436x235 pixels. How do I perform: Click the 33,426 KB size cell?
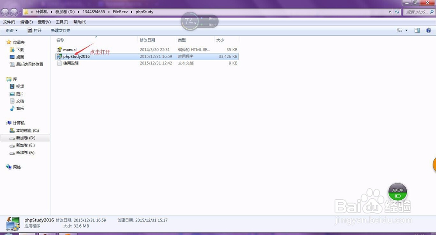click(228, 56)
